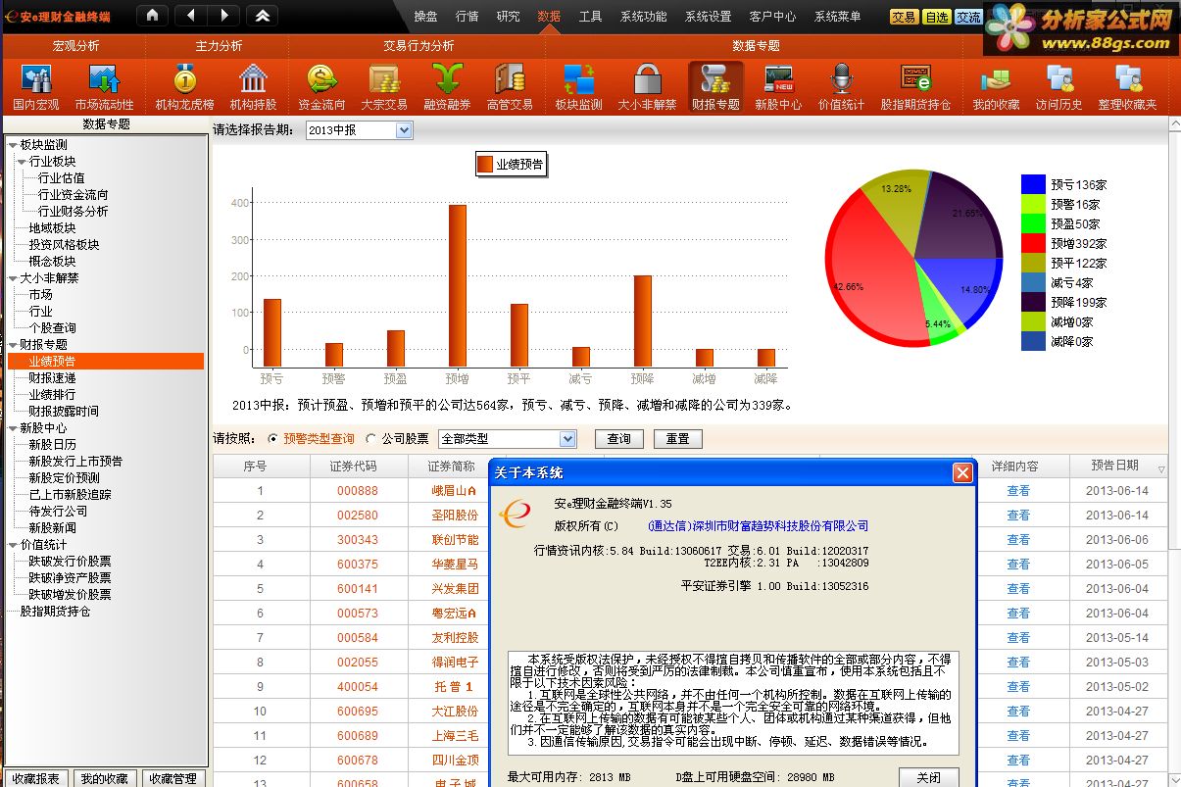Collapse the 行业板块 tree node
Image resolution: width=1181 pixels, height=787 pixels.
pyautogui.click(x=22, y=162)
